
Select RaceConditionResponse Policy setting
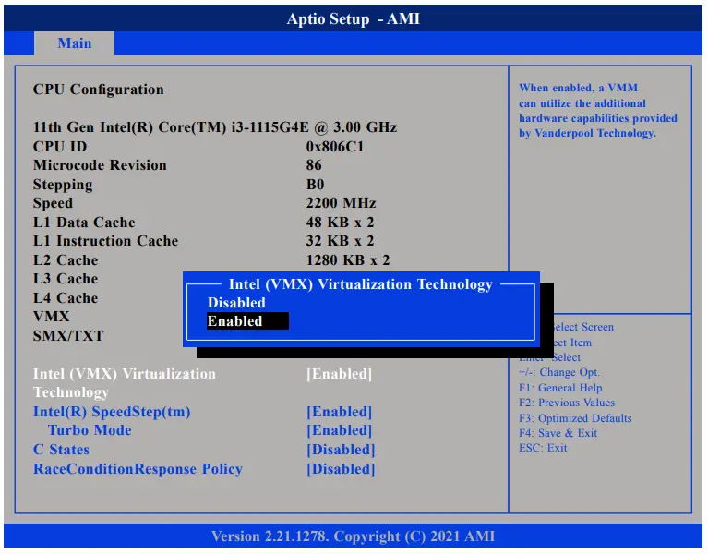pyautogui.click(x=138, y=469)
